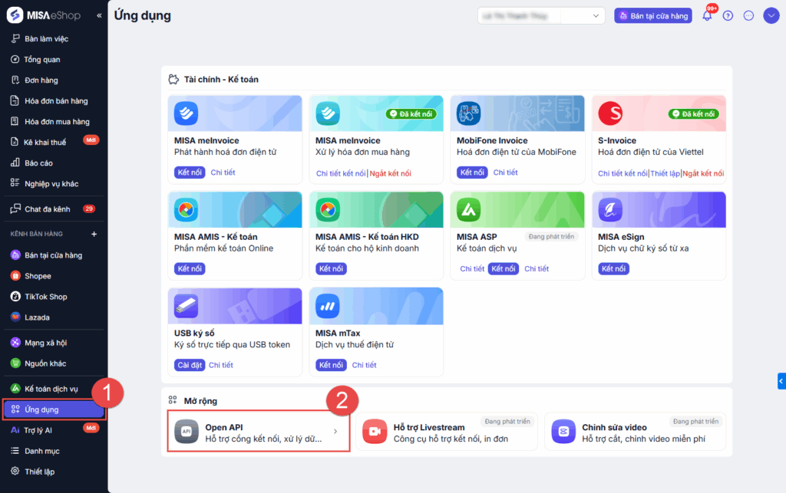The height and width of the screenshot is (493, 786).
Task: Click MISA eShop logo
Action: (44, 15)
